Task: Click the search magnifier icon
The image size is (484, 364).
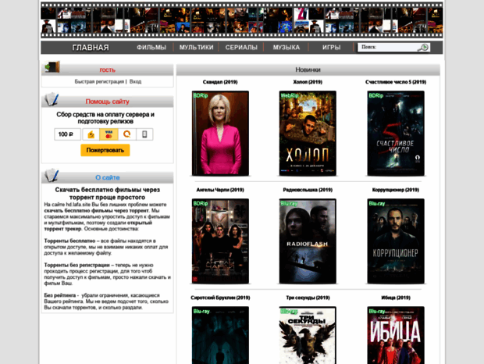Action: pyautogui.click(x=423, y=47)
